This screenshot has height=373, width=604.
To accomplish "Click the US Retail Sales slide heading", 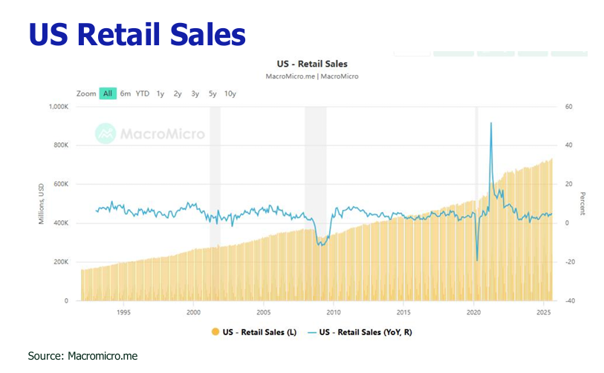I will (x=137, y=33).
